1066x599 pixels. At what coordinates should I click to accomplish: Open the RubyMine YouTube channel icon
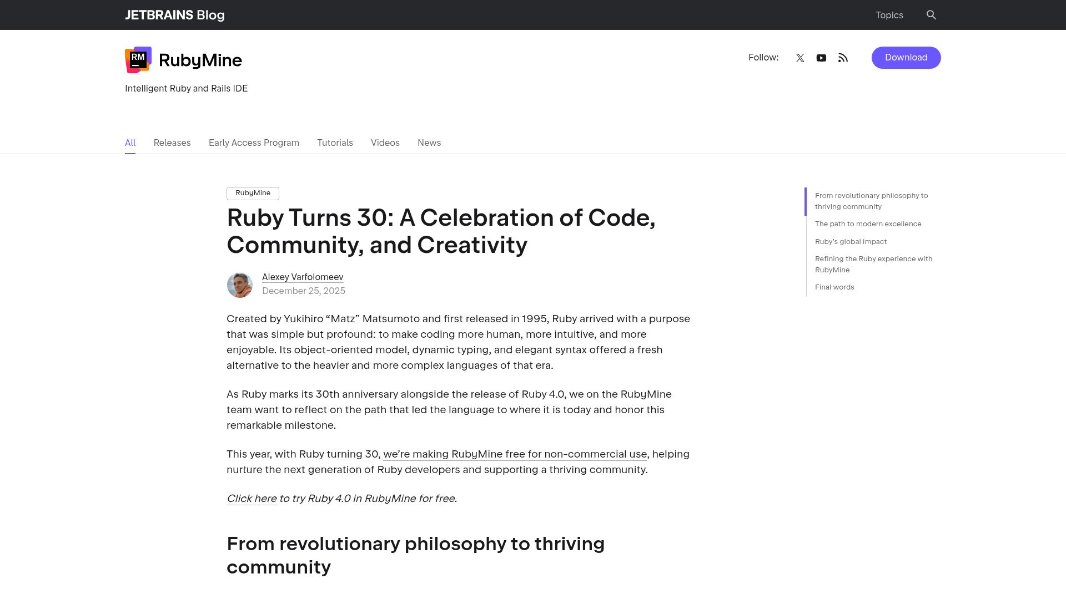(x=821, y=58)
